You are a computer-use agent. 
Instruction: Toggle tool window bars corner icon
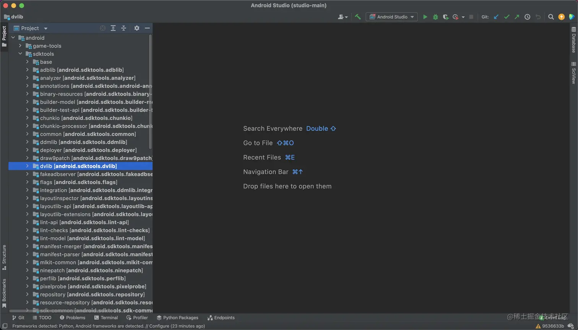click(5, 326)
